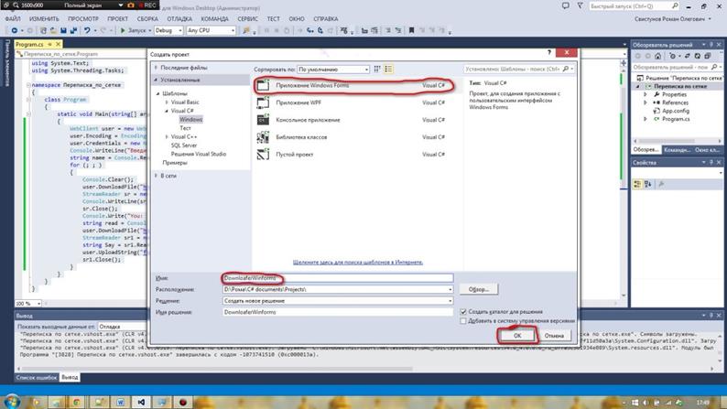Click Alphabetical sort icon in Properties panel
The image size is (727, 409).
[x=648, y=184]
